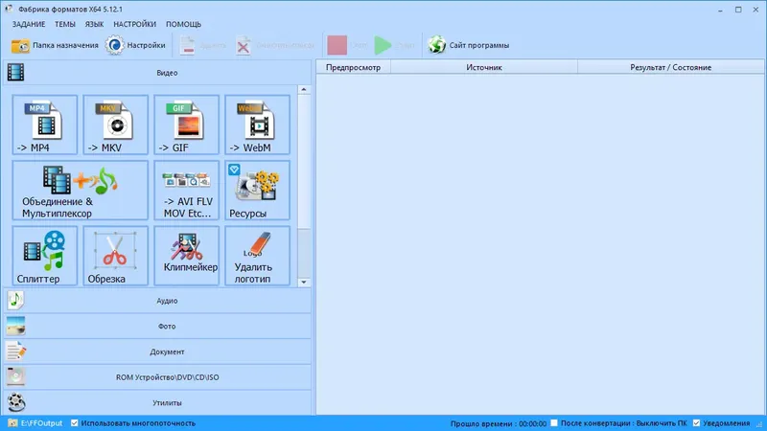The image size is (767, 431).
Task: Click the video tools scroll up arrow
Action: coord(304,89)
